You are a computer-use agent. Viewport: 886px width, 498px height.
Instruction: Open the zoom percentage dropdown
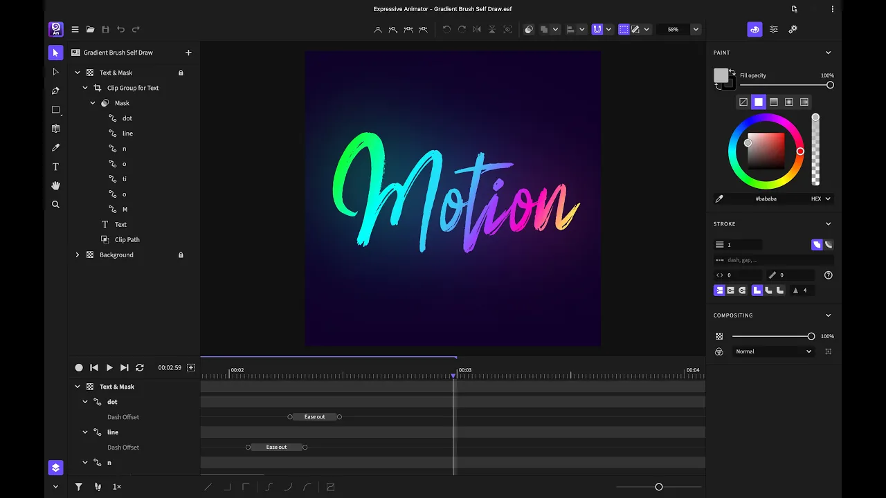696,29
